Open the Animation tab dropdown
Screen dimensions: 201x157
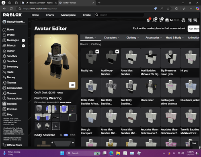click(x=193, y=38)
